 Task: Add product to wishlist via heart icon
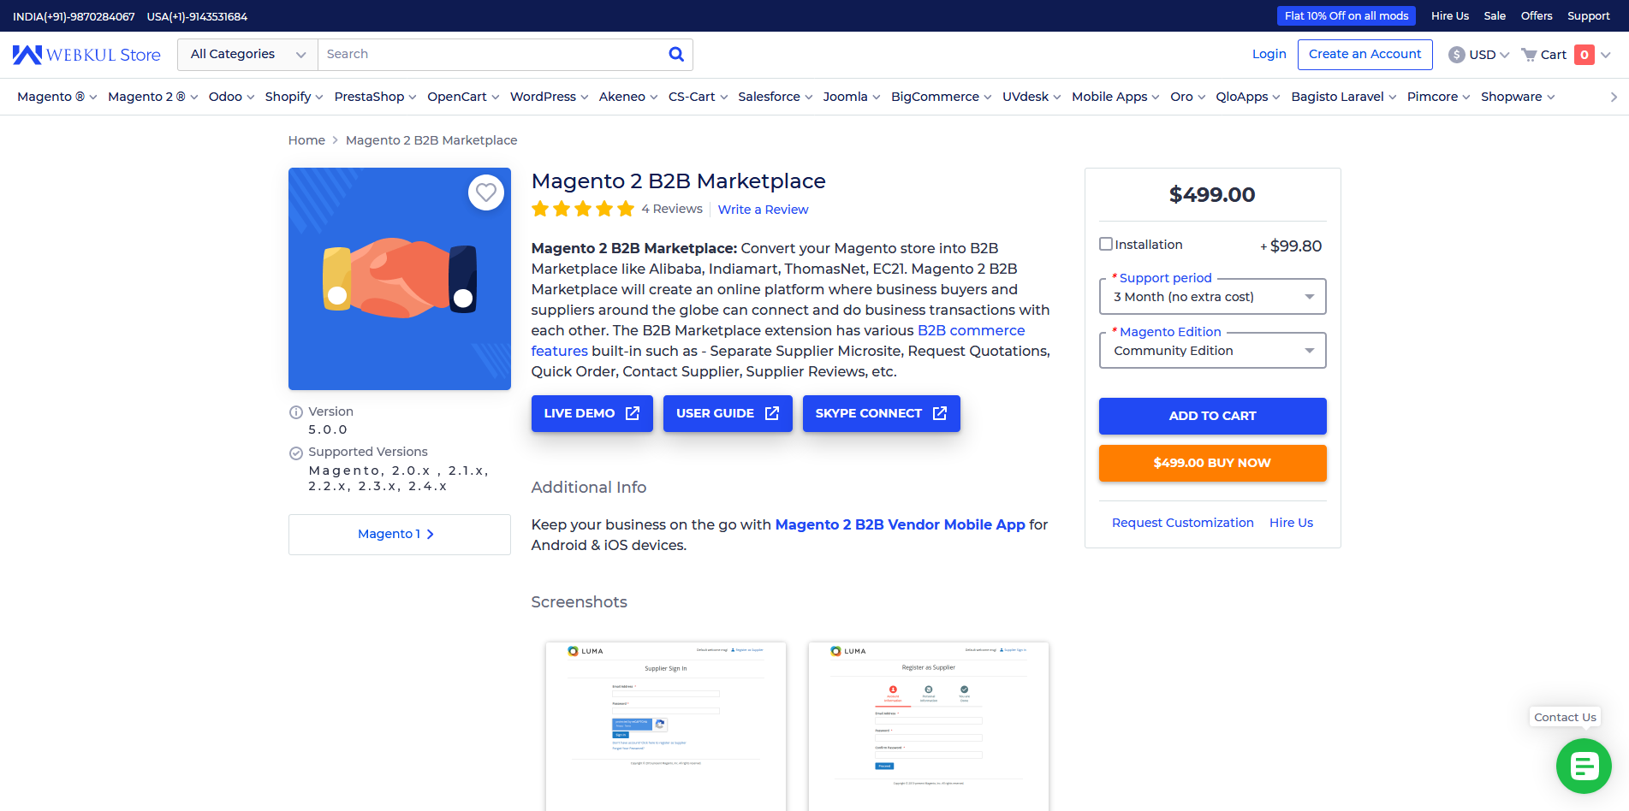pos(486,192)
